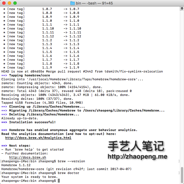Click the folder proxy icon in title bar
184x184 pixels.
(x=73, y=3)
